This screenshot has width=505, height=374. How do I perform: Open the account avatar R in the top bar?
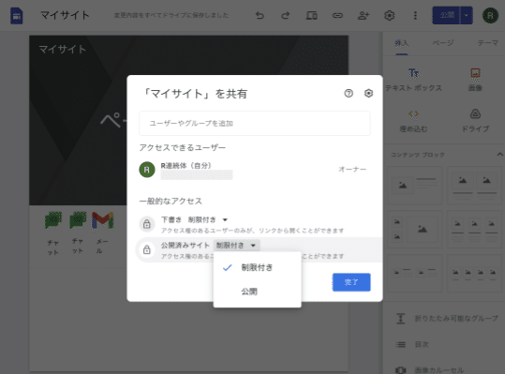coord(490,15)
